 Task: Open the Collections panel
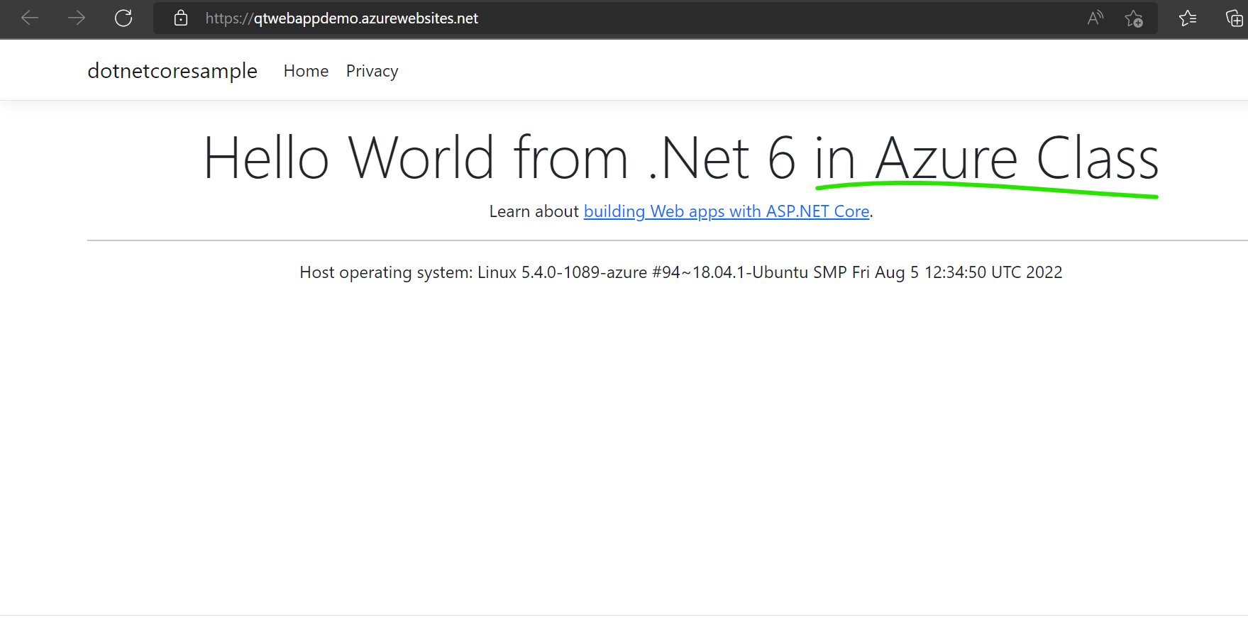(1235, 18)
